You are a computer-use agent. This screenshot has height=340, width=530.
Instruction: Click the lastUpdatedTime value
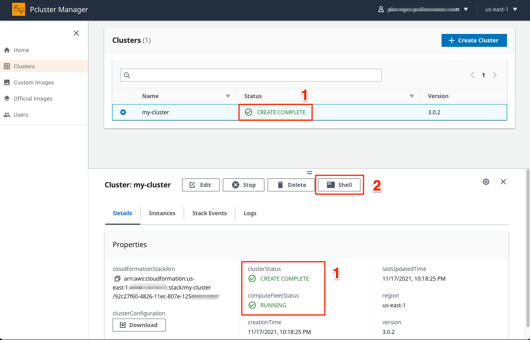(414, 279)
